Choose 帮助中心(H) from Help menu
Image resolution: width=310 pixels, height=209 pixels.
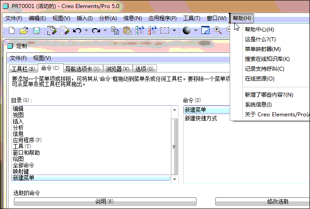click(x=259, y=30)
